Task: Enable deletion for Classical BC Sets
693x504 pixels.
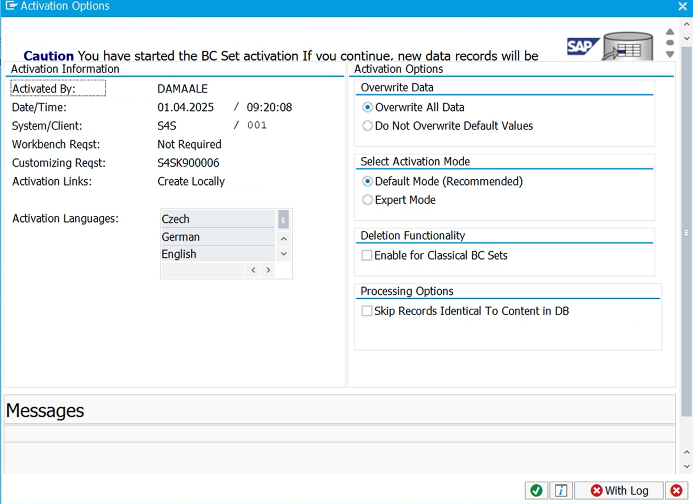Action: point(367,255)
